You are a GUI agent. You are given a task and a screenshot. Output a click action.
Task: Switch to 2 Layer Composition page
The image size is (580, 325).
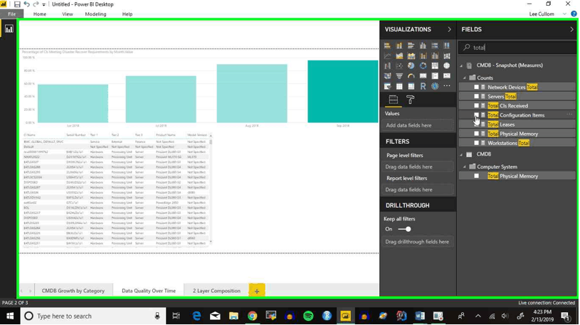click(216, 291)
